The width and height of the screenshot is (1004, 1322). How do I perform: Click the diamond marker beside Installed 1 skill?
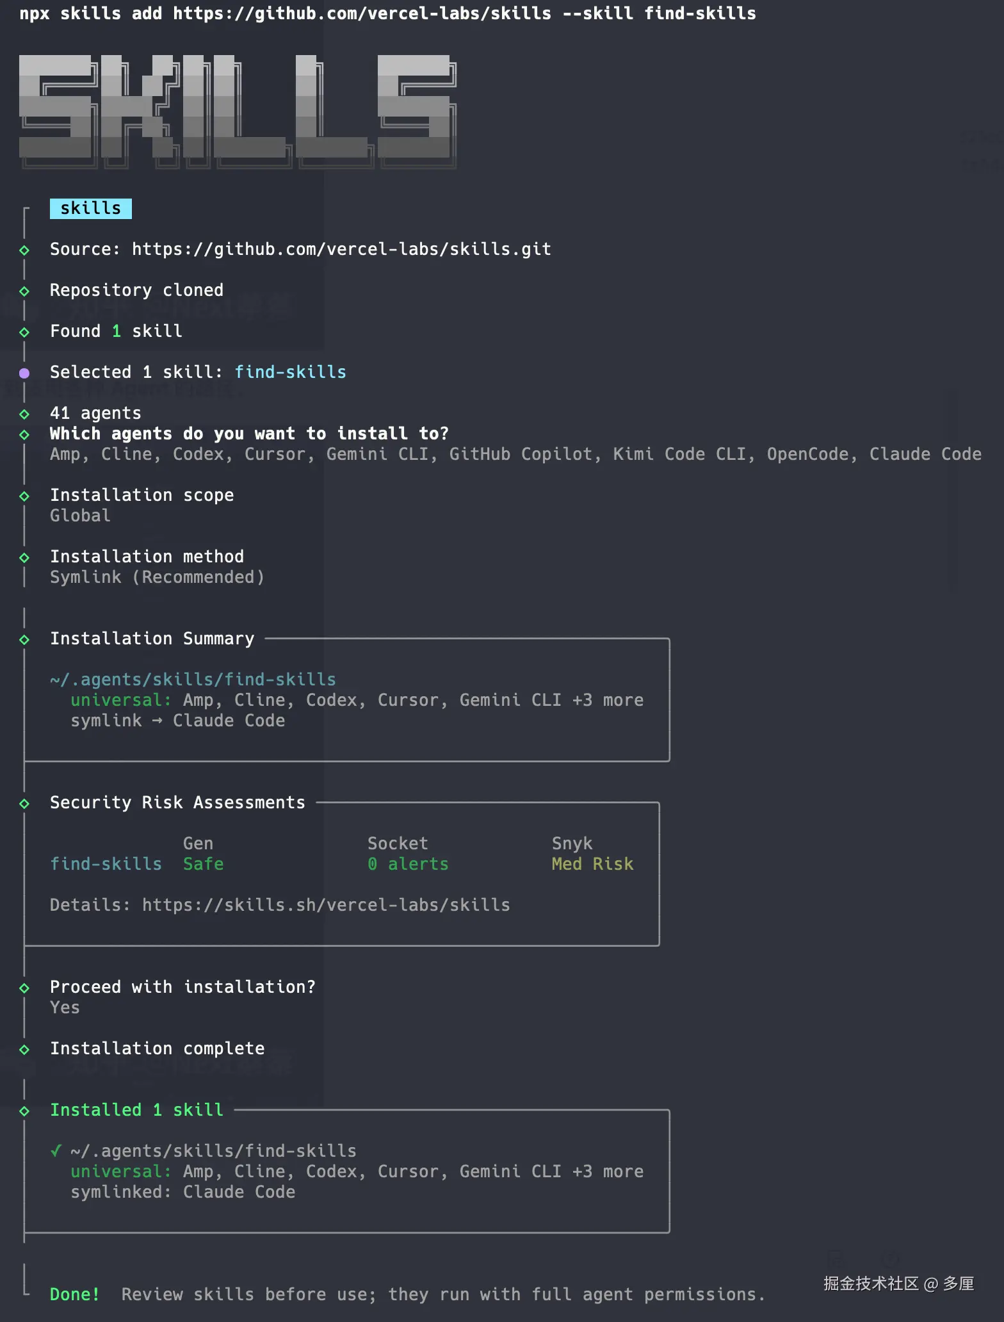pyautogui.click(x=24, y=1111)
